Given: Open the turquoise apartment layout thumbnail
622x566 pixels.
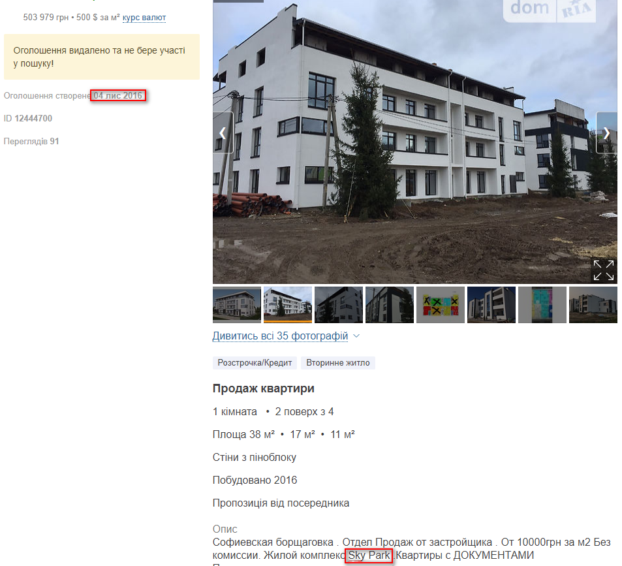Looking at the screenshot, I should coord(542,305).
